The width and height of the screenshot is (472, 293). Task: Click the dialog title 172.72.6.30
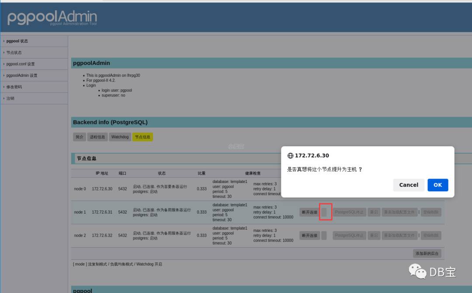coord(312,155)
